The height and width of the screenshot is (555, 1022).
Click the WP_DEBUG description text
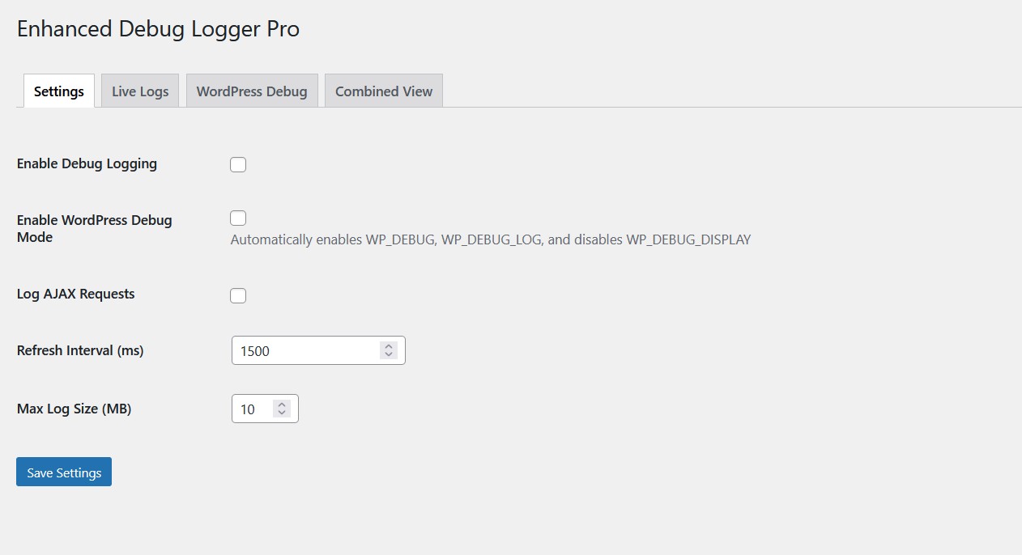pos(491,239)
